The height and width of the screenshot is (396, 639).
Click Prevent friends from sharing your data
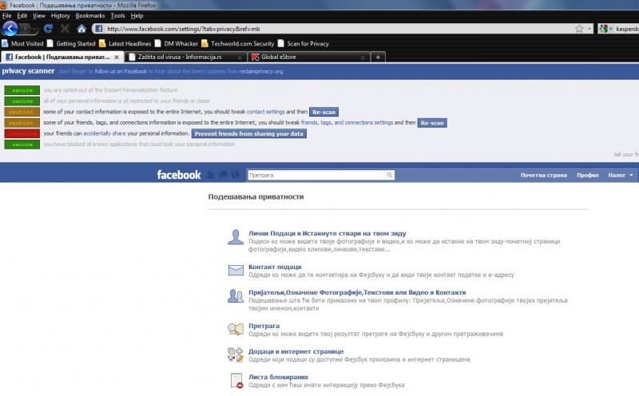tap(249, 133)
